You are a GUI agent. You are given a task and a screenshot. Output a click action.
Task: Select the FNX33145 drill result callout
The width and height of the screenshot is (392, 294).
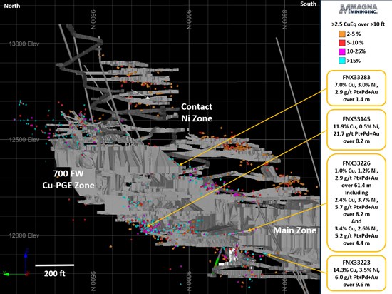[356, 130]
